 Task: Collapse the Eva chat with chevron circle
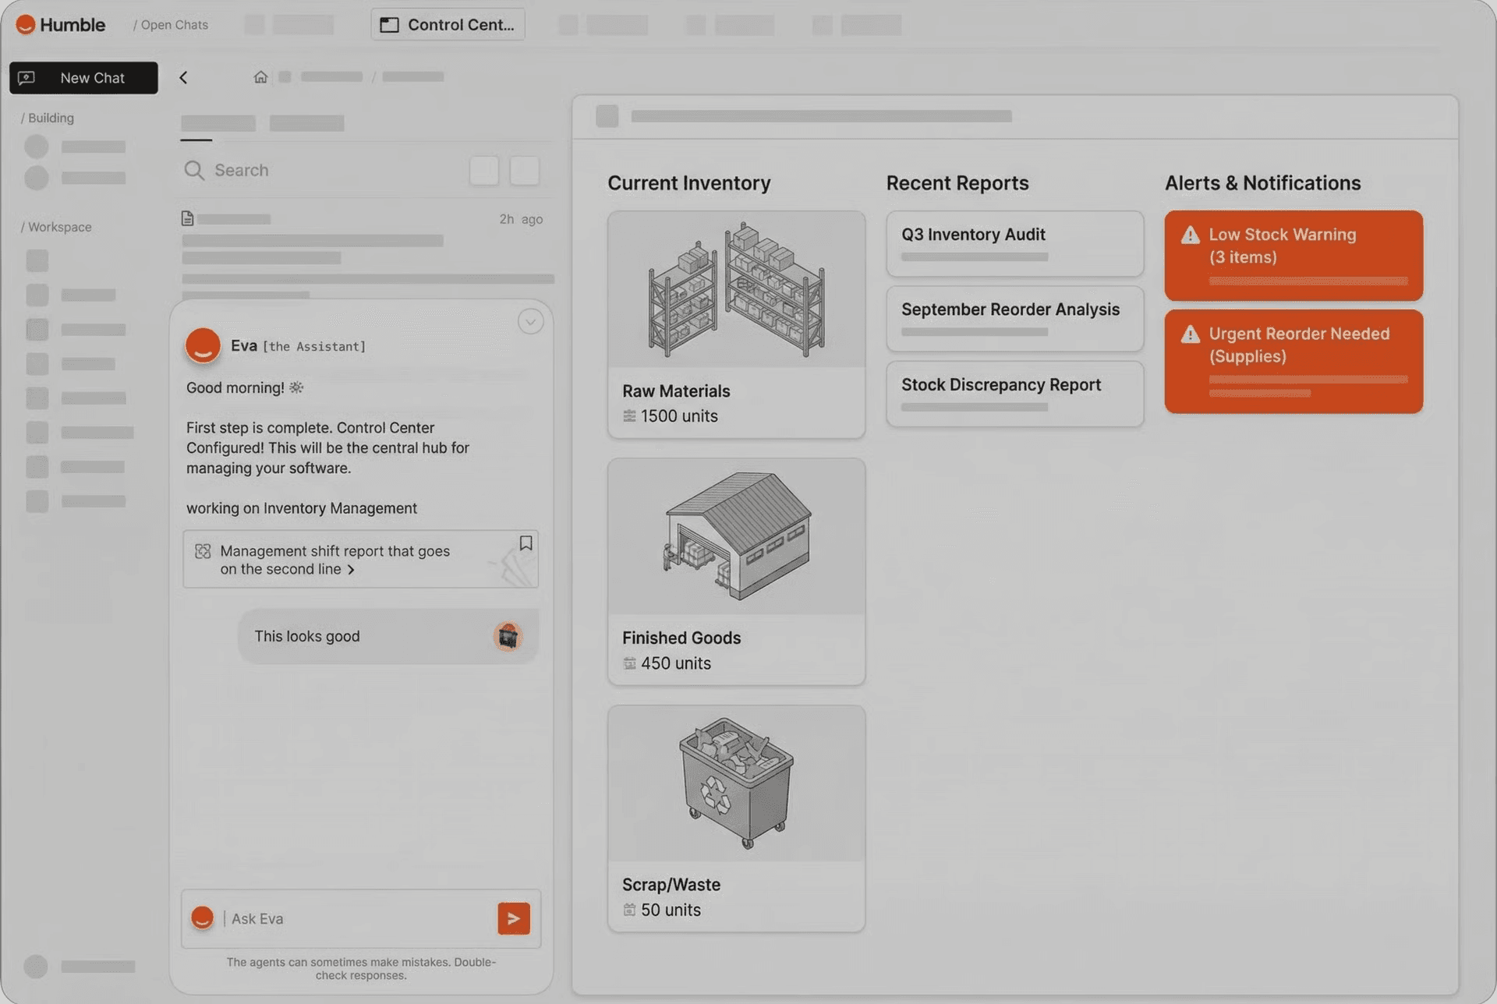click(x=530, y=321)
